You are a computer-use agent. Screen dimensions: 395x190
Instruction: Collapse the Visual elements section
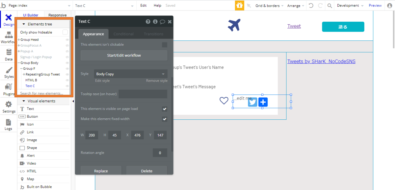24,101
